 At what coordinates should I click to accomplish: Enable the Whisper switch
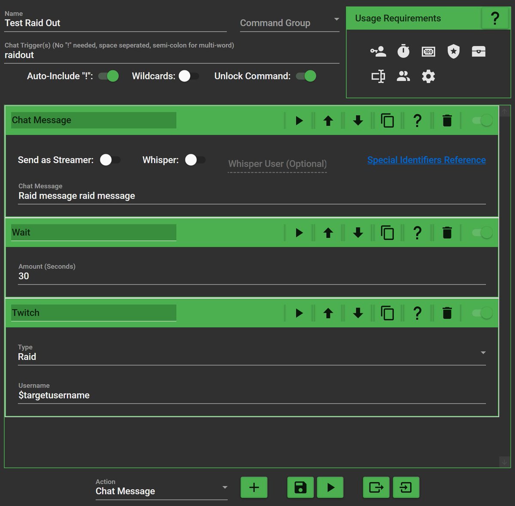tap(195, 160)
